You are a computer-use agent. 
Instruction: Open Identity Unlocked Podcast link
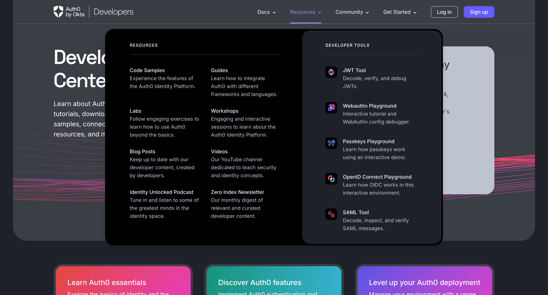[162, 192]
